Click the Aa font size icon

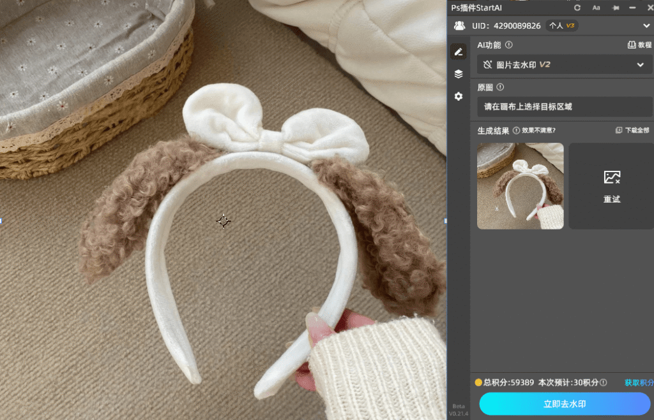(597, 8)
